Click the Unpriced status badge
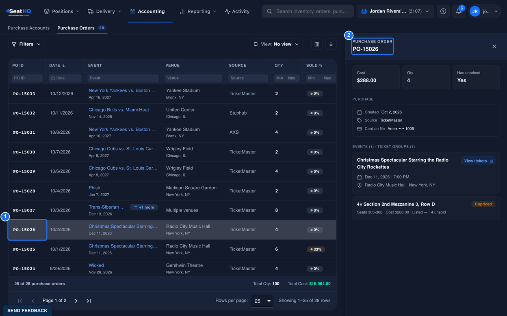 [x=483, y=204]
